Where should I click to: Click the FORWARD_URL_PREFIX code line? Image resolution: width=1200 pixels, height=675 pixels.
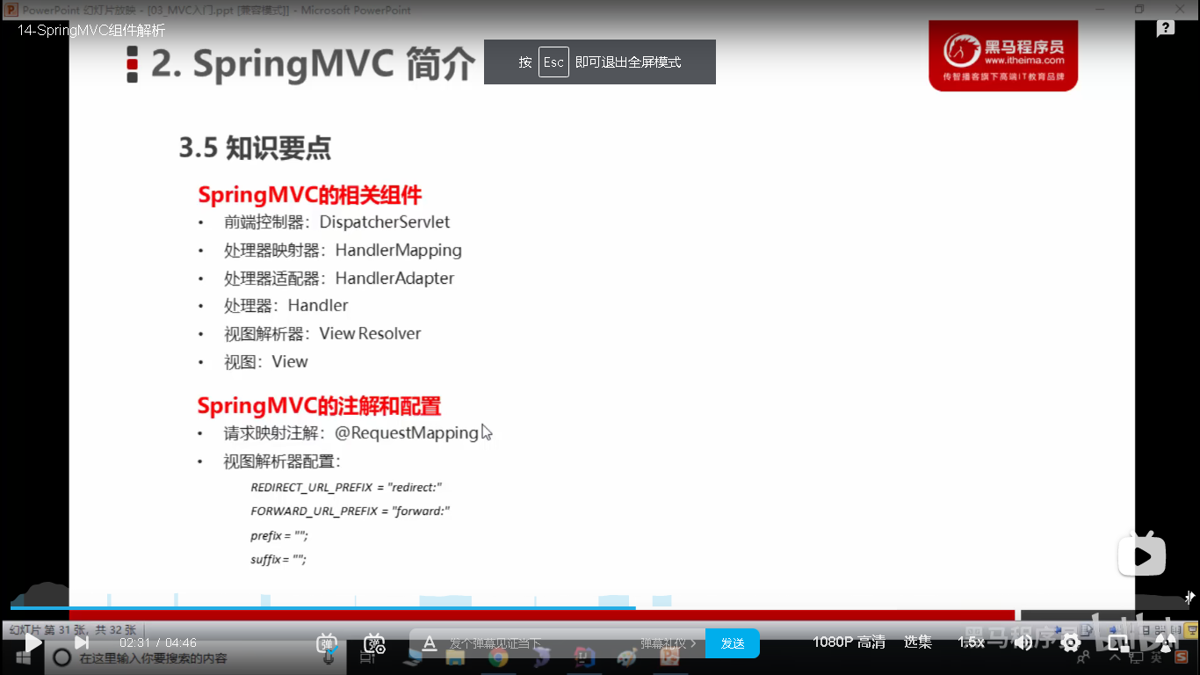tap(351, 511)
